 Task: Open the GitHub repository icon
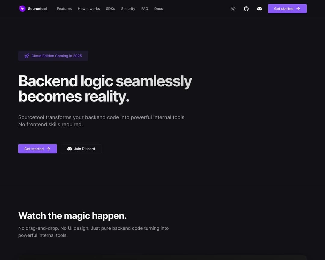(x=246, y=9)
